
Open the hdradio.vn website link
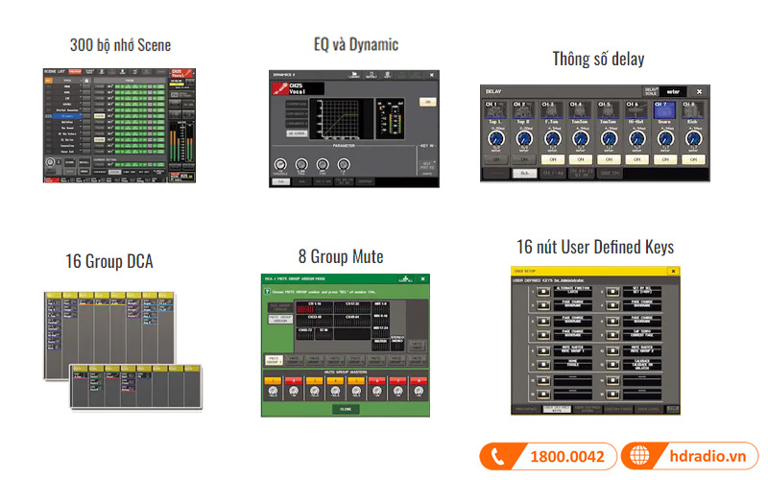click(x=705, y=457)
